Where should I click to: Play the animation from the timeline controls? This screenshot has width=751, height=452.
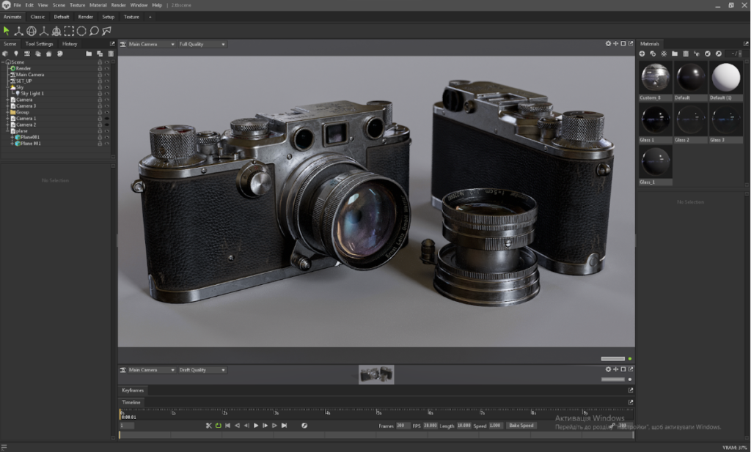tap(254, 425)
